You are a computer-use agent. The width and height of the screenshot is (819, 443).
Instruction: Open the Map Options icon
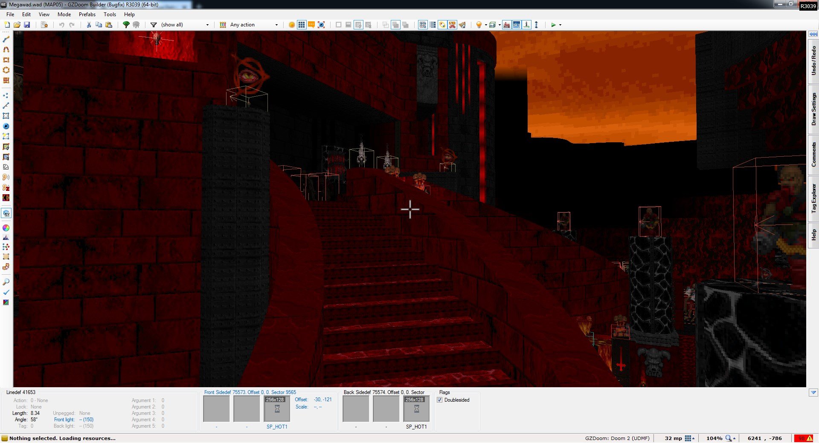pyautogui.click(x=44, y=25)
